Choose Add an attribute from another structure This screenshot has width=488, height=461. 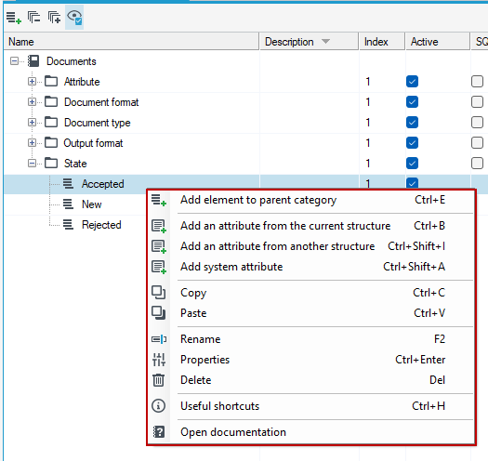(311, 246)
